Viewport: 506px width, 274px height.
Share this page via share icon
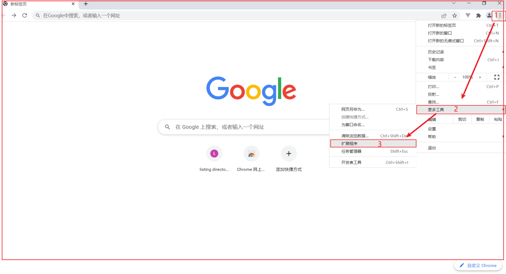(x=444, y=15)
